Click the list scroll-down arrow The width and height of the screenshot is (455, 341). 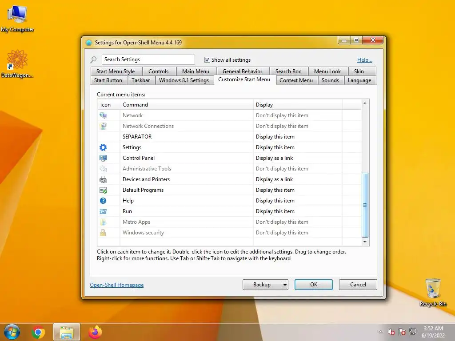[365, 242]
